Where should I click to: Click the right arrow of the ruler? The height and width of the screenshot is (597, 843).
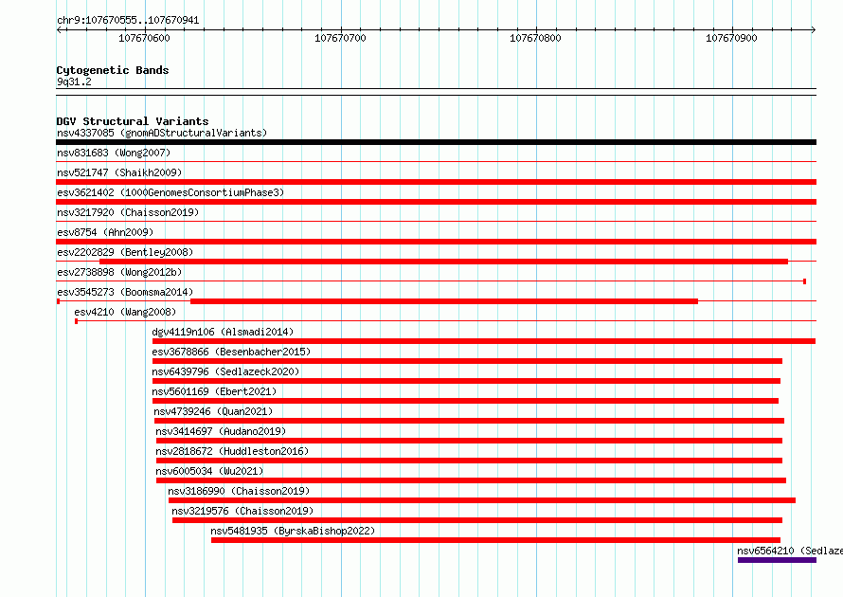[x=814, y=29]
